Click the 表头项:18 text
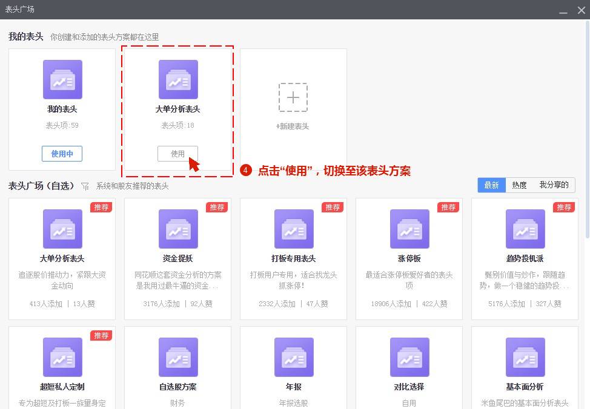 click(x=177, y=126)
